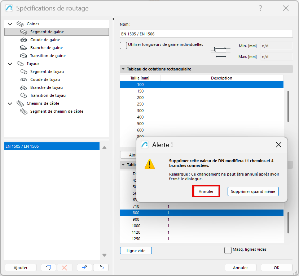Collapse the Tuyaux tree group
The width and height of the screenshot is (299, 276).
coord(10,64)
